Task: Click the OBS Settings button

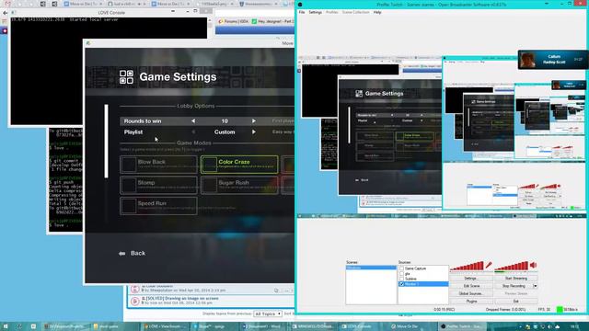Action: pyautogui.click(x=470, y=279)
